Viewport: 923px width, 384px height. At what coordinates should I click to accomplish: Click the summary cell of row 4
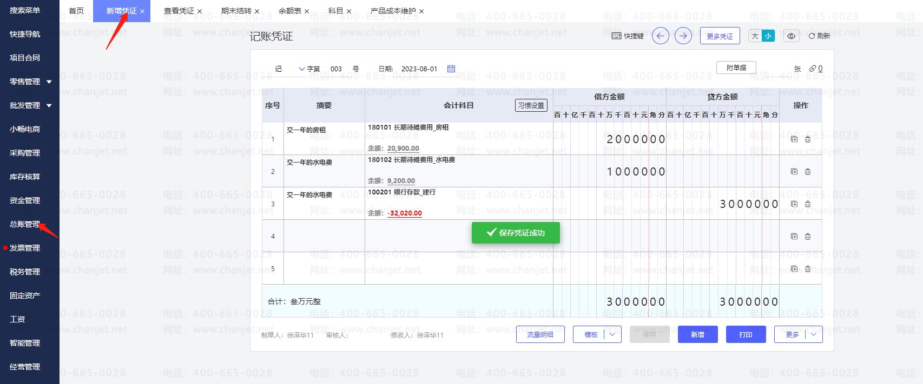(x=324, y=236)
